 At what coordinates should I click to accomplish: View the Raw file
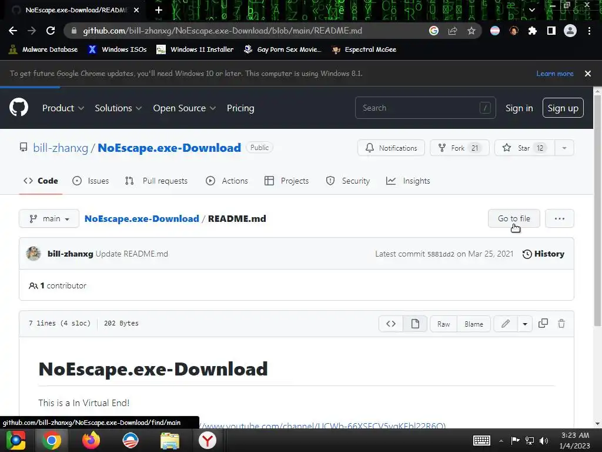(x=443, y=324)
